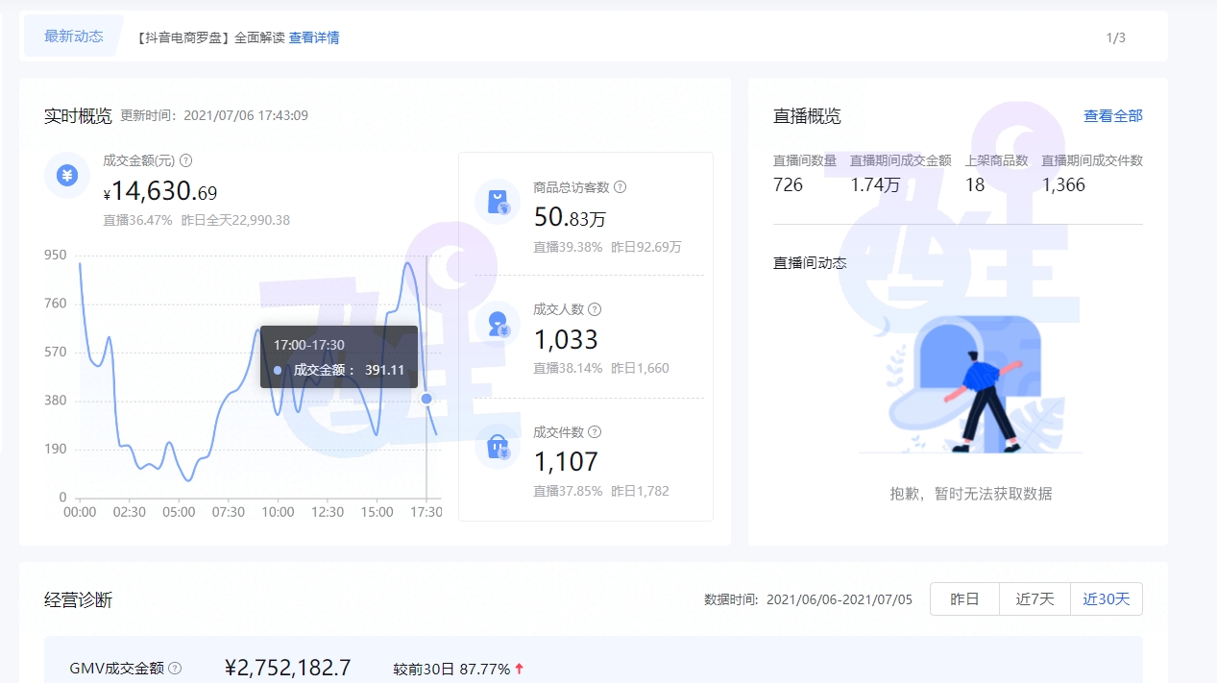Switch the diagnosis range to 近7天
Image resolution: width=1217 pixels, height=683 pixels.
pyautogui.click(x=1034, y=598)
